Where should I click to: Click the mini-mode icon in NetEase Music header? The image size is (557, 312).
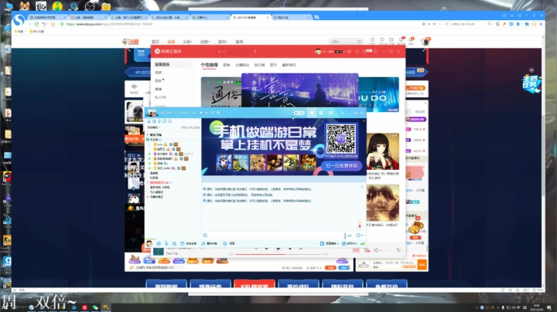pos(375,52)
